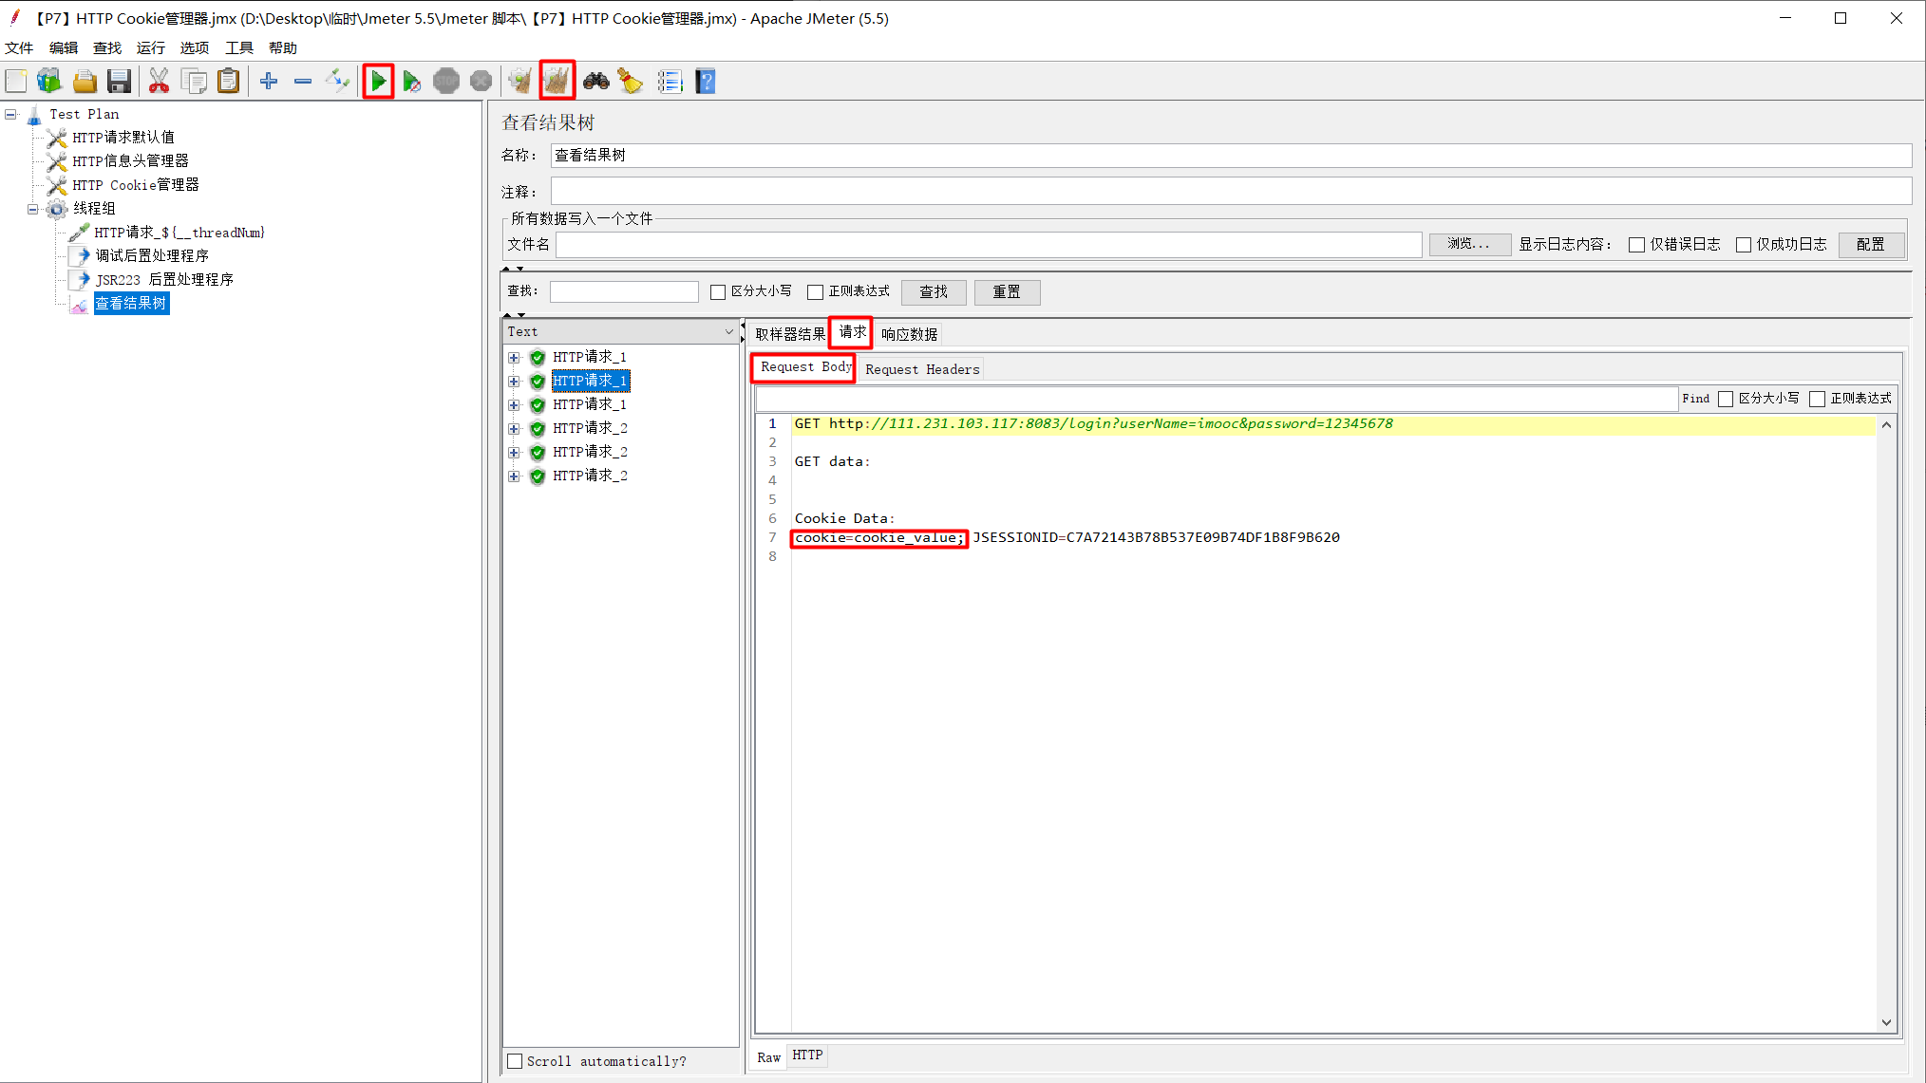The image size is (1926, 1083).
Task: Click the plus Add toolbar icon
Action: coord(269,82)
